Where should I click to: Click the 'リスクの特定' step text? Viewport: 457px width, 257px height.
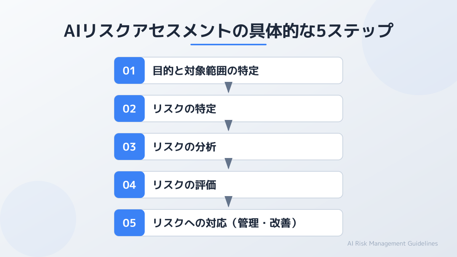[x=184, y=109]
